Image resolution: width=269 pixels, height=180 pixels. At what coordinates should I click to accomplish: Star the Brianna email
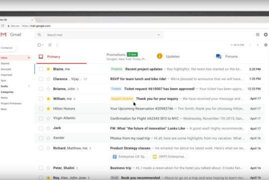[x=49, y=88]
